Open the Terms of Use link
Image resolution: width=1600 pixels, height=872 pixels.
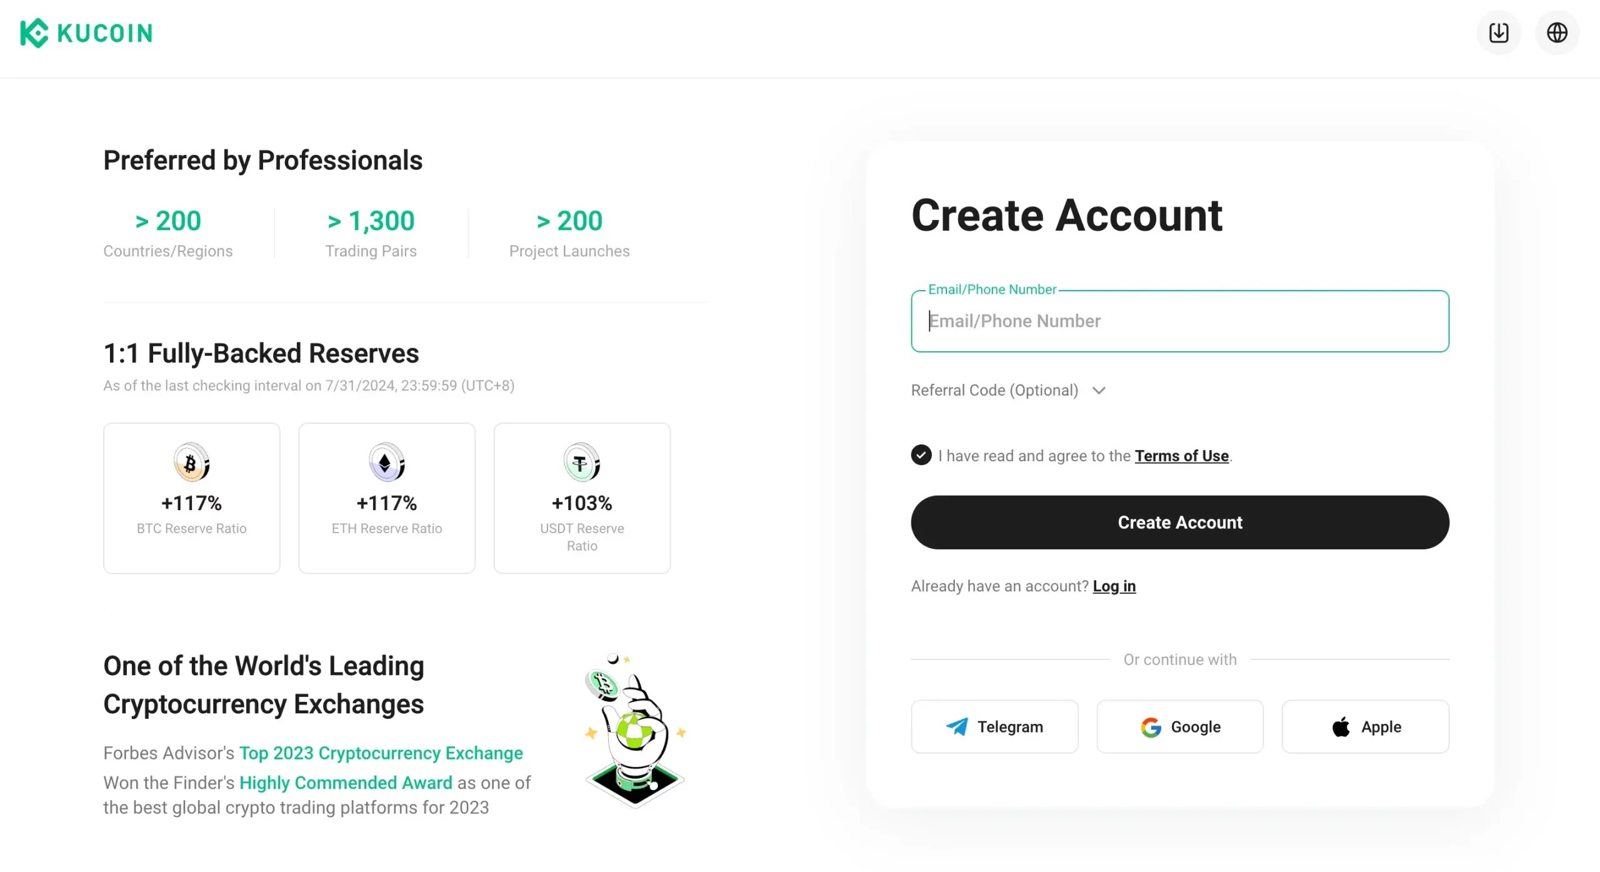click(x=1181, y=456)
